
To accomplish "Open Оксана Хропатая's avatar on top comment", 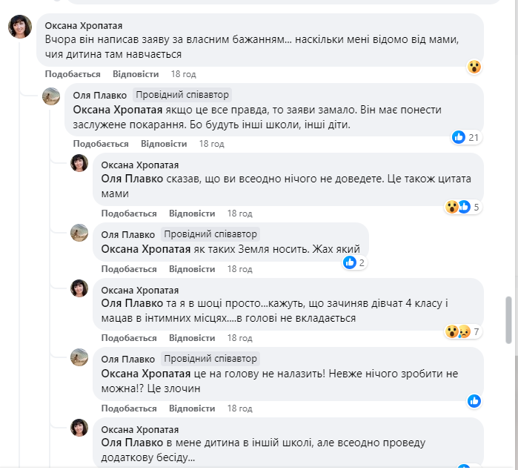I will tap(19, 27).
